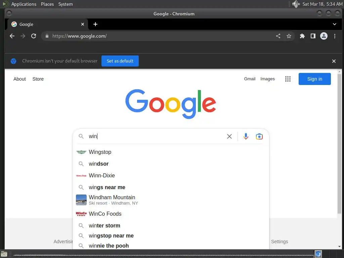
Task: Dismiss the default browser infobar
Action: [x=334, y=61]
